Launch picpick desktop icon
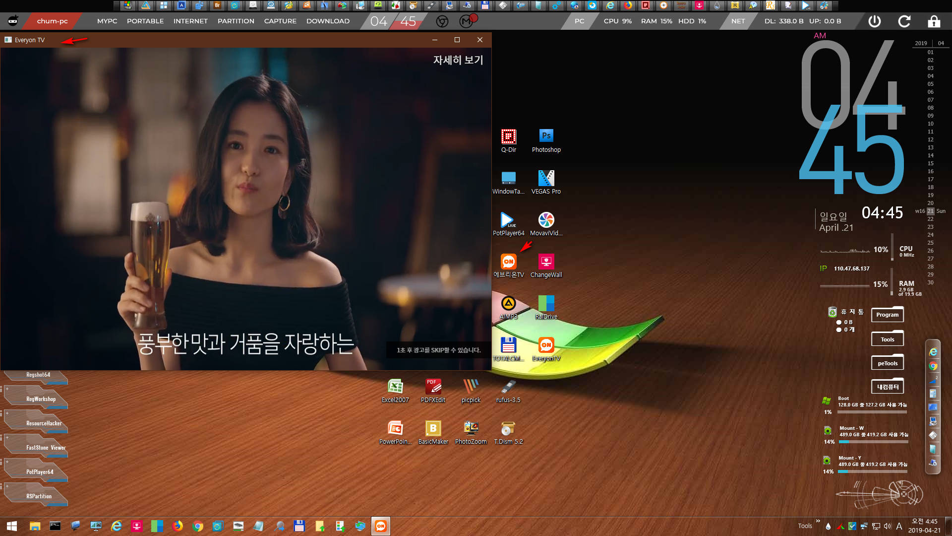 (x=471, y=391)
